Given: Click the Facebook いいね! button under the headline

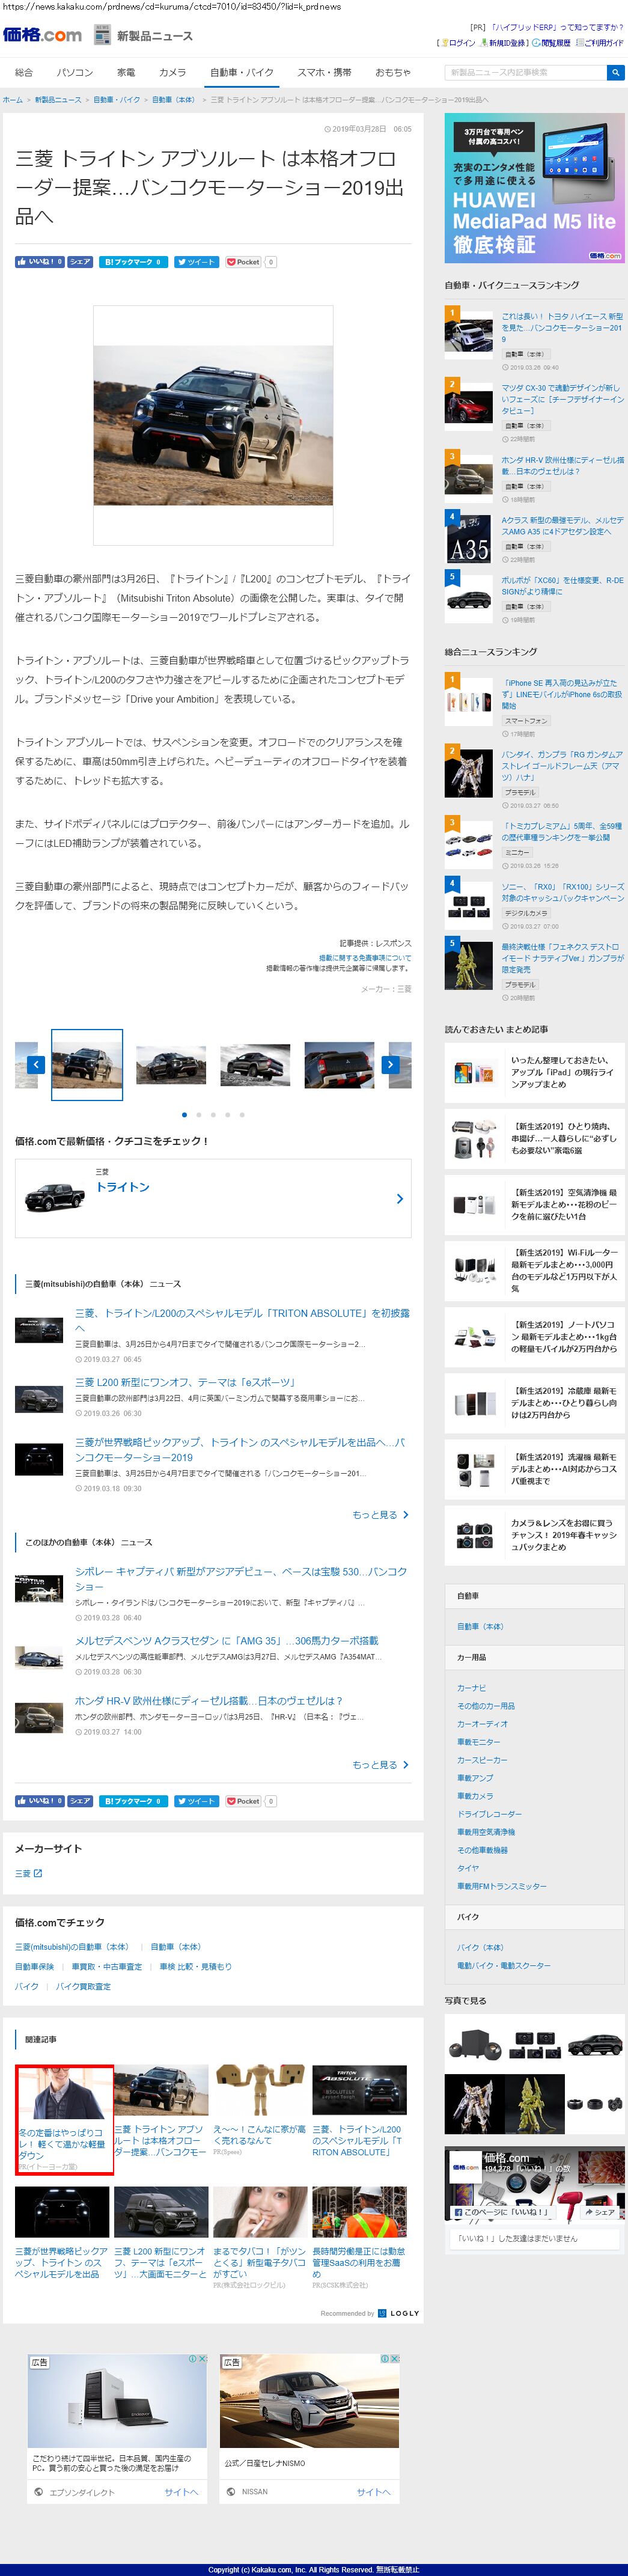Looking at the screenshot, I should pos(39,262).
